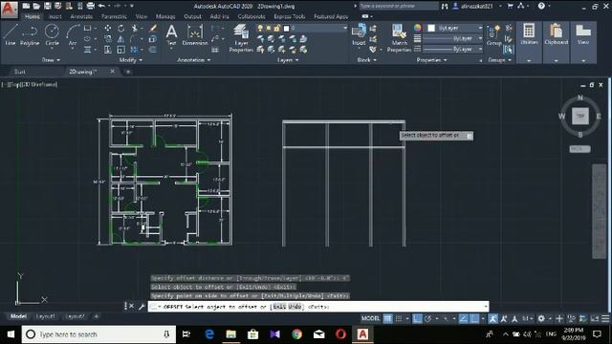Screen dimensions: 612x344
Task: Select the Line tool
Action: [x=11, y=34]
